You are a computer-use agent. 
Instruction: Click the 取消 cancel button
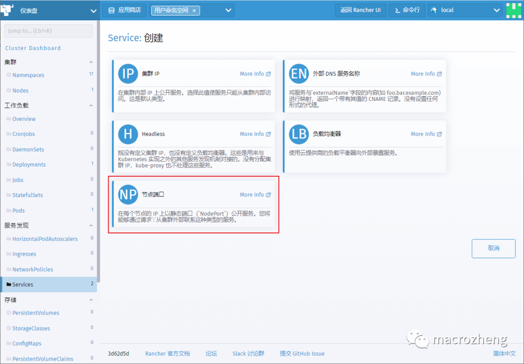(493, 248)
